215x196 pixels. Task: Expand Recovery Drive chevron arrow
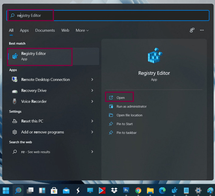click(x=92, y=91)
